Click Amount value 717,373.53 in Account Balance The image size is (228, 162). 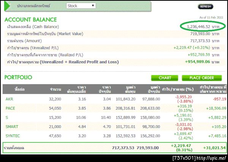(x=200, y=41)
